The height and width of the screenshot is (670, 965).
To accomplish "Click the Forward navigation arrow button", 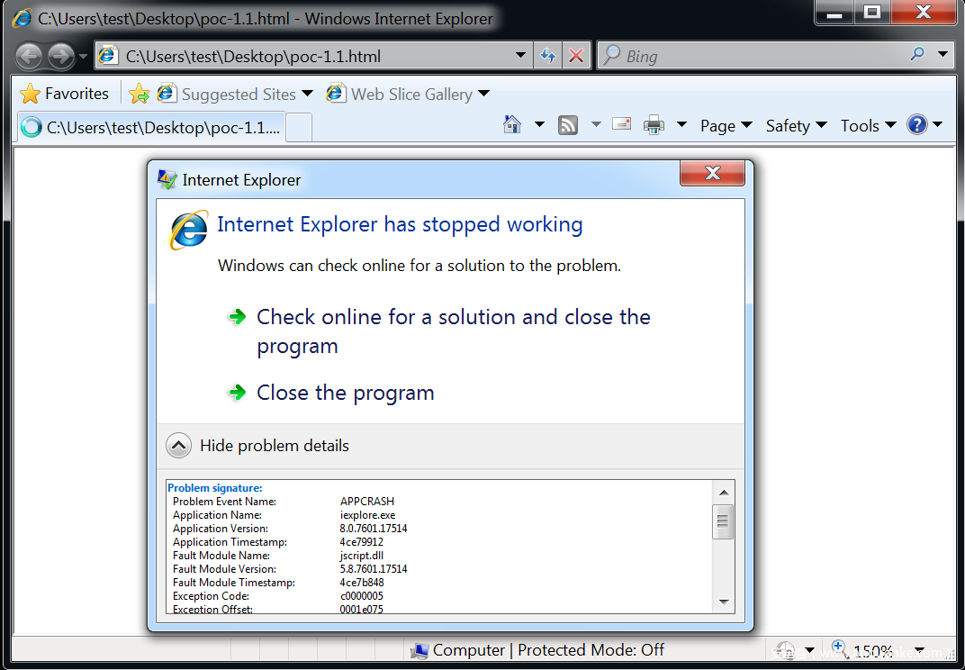I will (60, 57).
